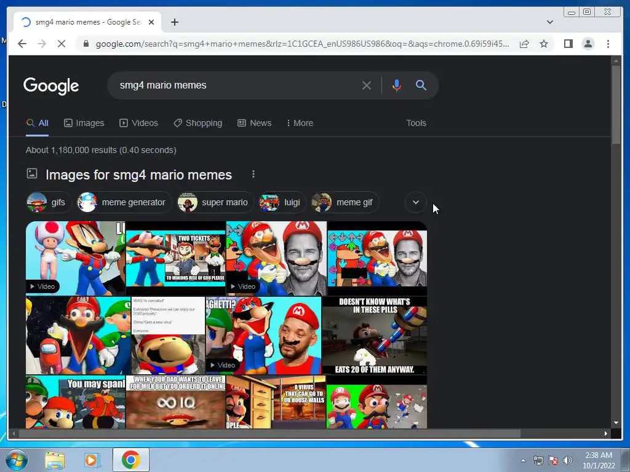
Task: Open Mario with Chris Pratt video thumbnail
Action: (276, 258)
